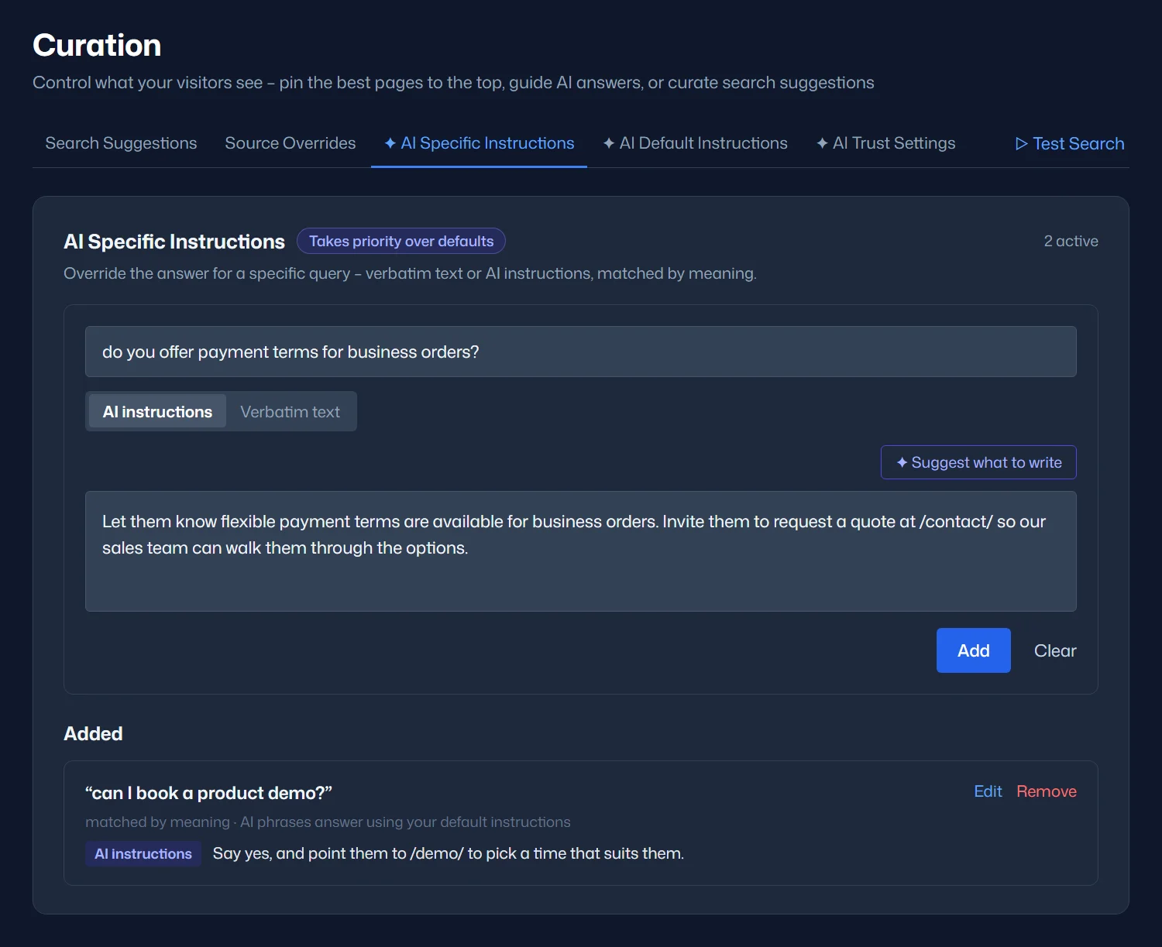Click the "Say yes, and point them to /demo/" text
The image size is (1162, 947).
449,853
